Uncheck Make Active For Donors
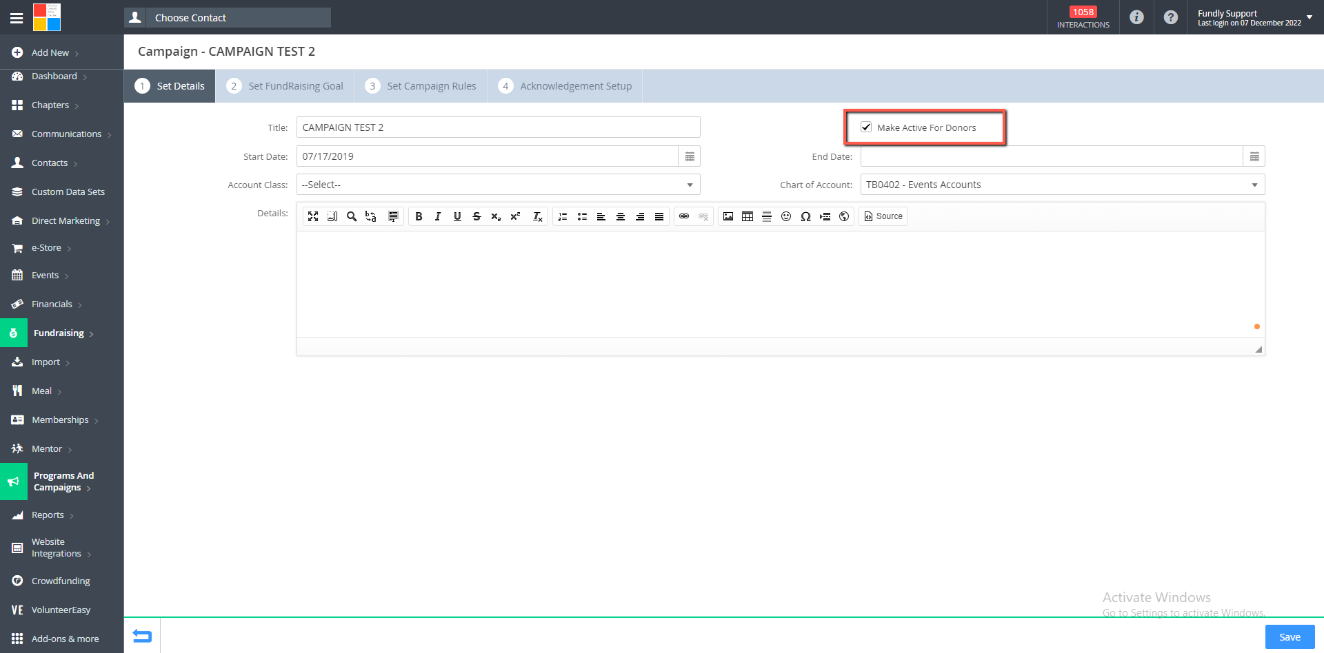Screen dimensions: 1324x653 866,127
